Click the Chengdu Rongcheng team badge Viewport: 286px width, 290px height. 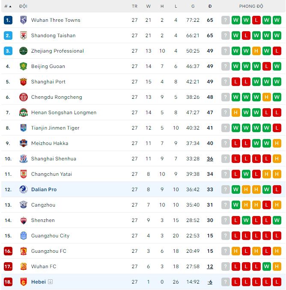coord(24,97)
